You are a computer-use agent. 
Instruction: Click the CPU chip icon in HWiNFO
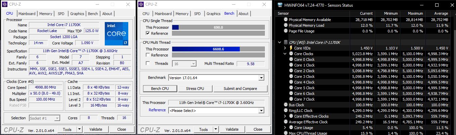click(286, 42)
